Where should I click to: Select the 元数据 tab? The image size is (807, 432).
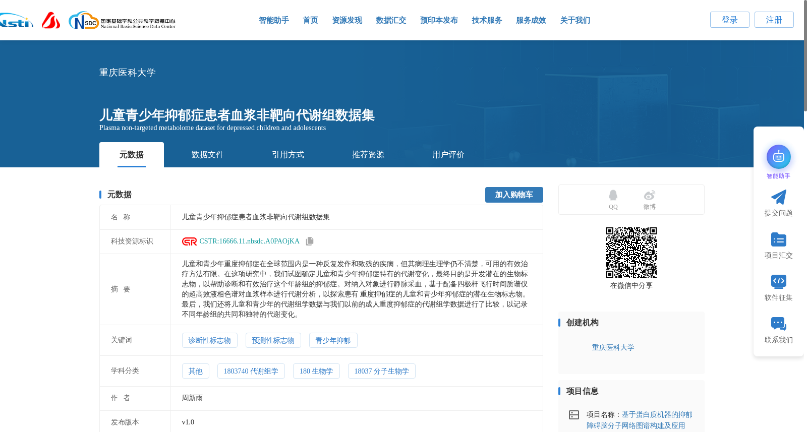(x=132, y=155)
